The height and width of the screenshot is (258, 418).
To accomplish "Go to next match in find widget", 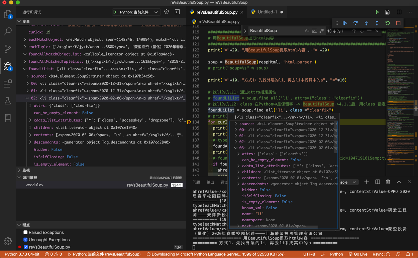I will pos(361,31).
